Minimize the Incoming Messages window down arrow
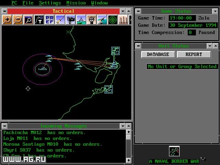220x165 pixels. tap(123, 126)
